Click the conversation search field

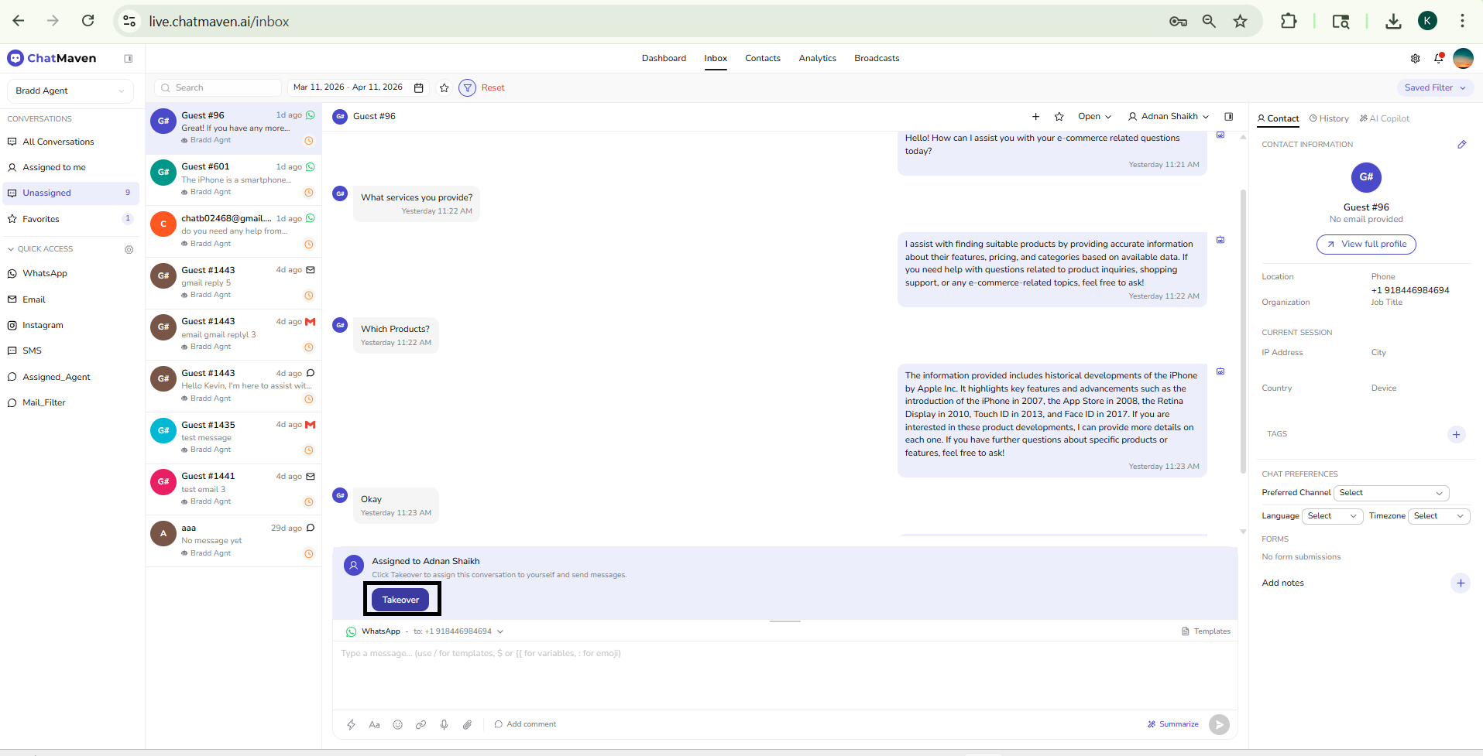point(217,87)
